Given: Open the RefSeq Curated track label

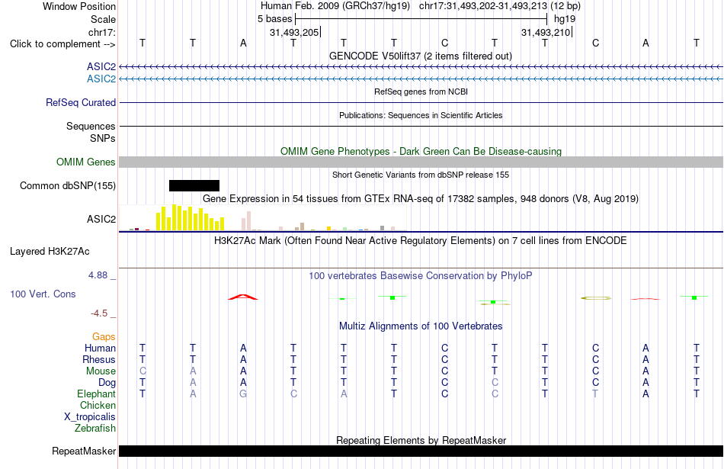Looking at the screenshot, I should click(x=80, y=103).
